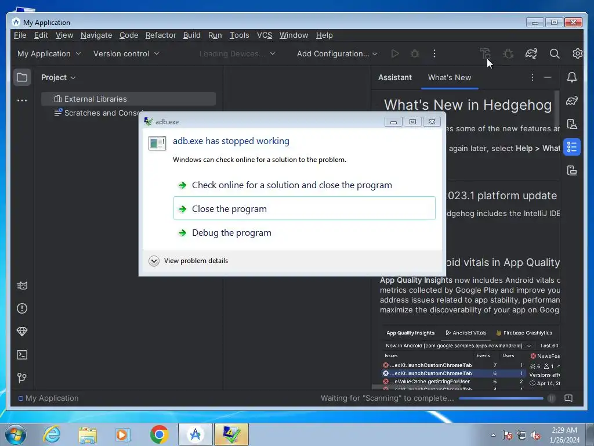Viewport: 594px width, 446px height.
Task: Pause the background Scanning task
Action: [x=552, y=398]
